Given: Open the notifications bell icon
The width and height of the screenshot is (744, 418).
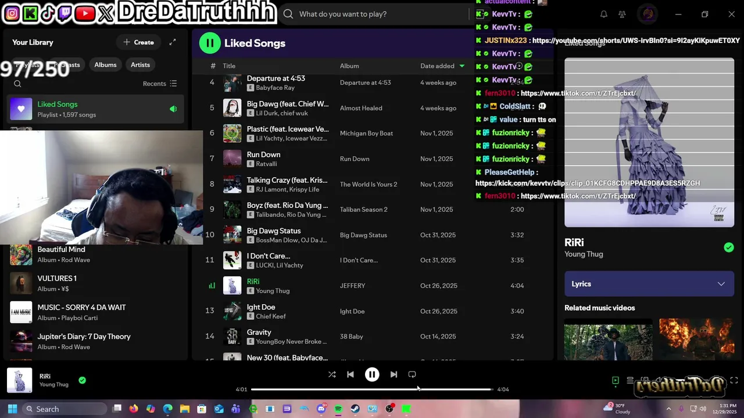Looking at the screenshot, I should pyautogui.click(x=603, y=14).
